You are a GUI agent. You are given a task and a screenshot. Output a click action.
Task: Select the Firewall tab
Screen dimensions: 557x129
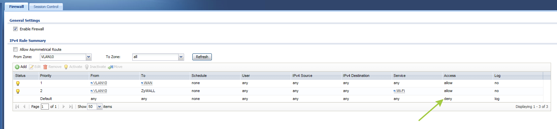pos(16,7)
